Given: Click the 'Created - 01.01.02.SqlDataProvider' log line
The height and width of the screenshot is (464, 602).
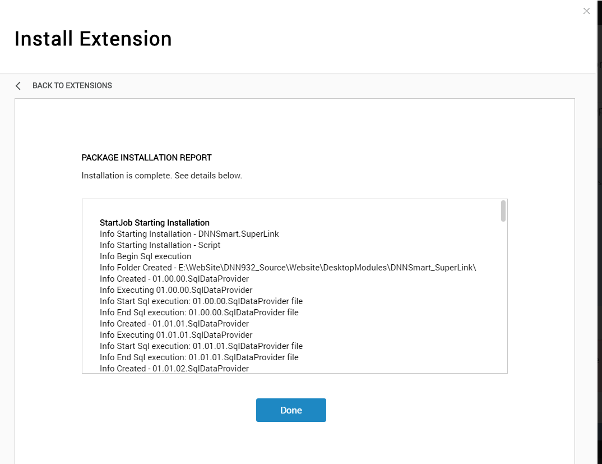Looking at the screenshot, I should coord(174,368).
